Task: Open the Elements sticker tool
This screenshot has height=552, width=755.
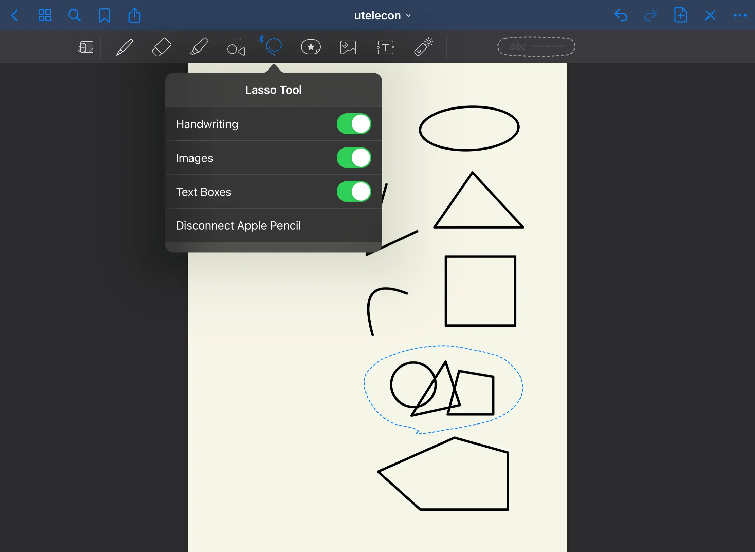Action: [x=311, y=47]
